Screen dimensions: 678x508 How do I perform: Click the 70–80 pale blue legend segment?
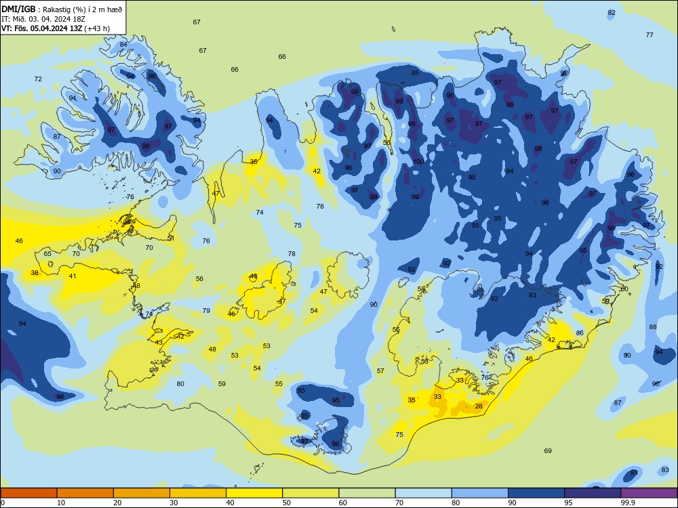click(x=423, y=493)
